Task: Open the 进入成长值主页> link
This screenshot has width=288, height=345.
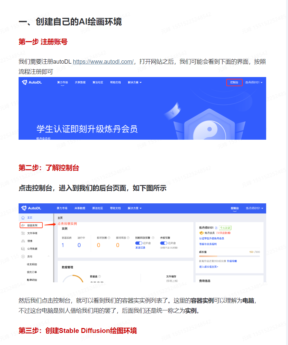Action: [x=209, y=267]
